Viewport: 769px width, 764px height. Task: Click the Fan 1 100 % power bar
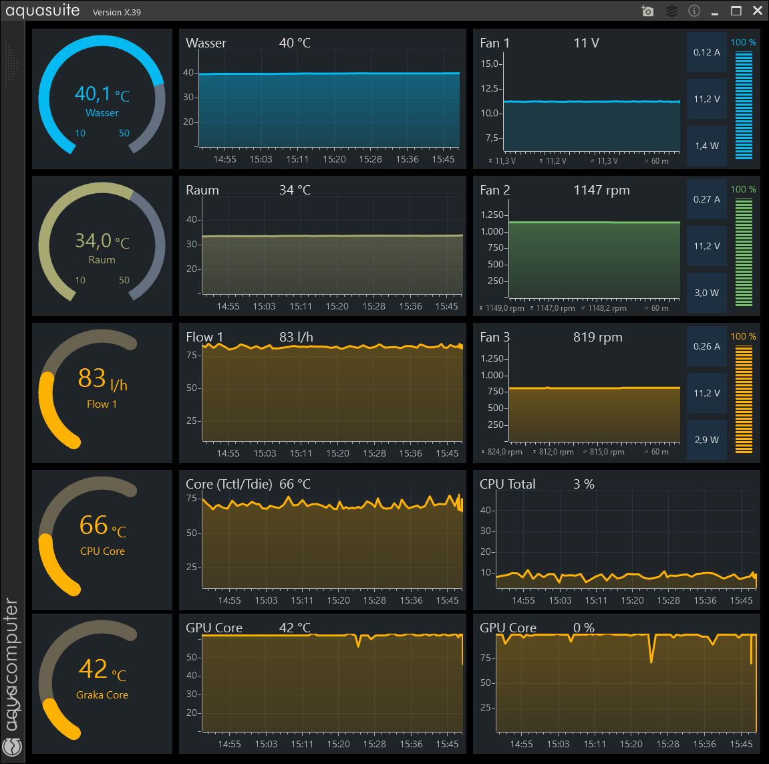[x=744, y=105]
